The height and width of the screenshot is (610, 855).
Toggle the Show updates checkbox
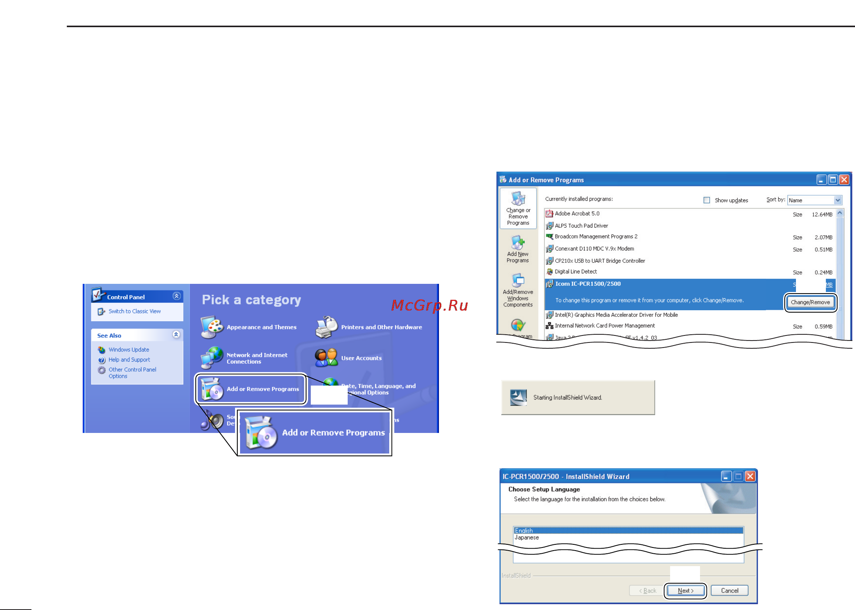pos(707,200)
